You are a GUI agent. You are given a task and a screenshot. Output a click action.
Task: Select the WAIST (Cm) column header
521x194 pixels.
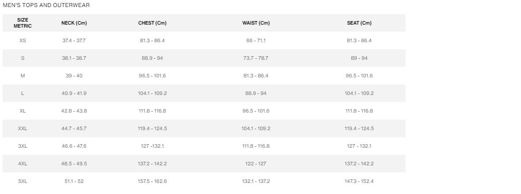point(256,23)
